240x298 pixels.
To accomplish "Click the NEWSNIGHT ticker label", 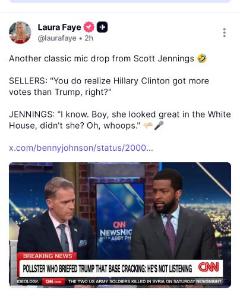I will (209, 281).
